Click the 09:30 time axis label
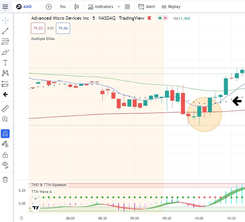245x222 pixels. click(167, 218)
